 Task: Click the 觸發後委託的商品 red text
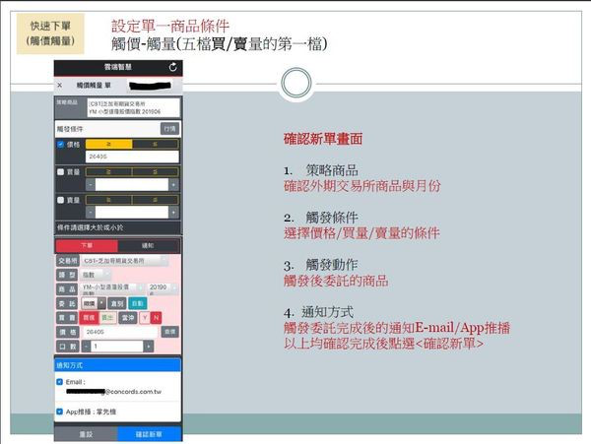click(336, 281)
